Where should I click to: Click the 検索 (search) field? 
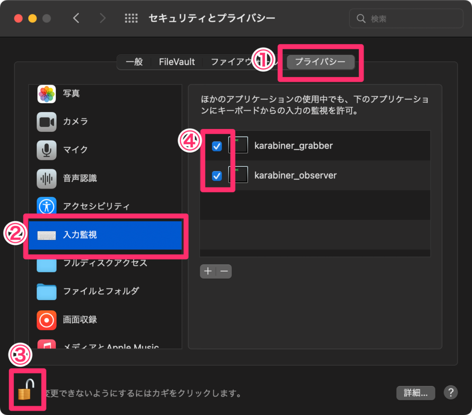coord(406,18)
